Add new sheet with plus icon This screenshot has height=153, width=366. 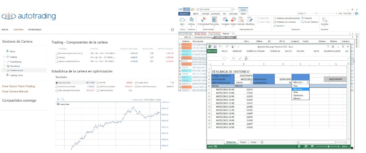262,142
